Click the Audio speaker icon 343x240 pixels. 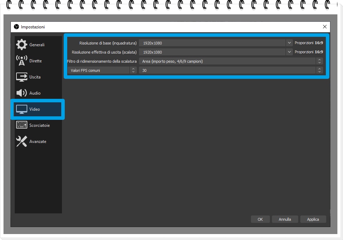click(21, 93)
